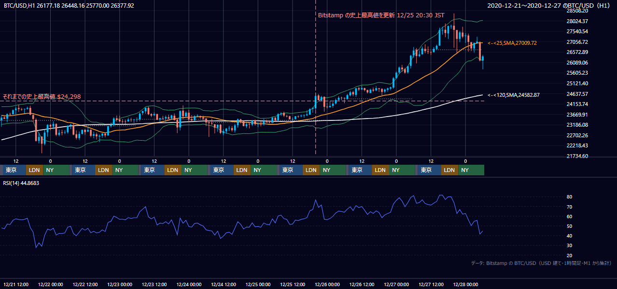Select the それまでの史上最高値 $24,298 label

coord(42,97)
